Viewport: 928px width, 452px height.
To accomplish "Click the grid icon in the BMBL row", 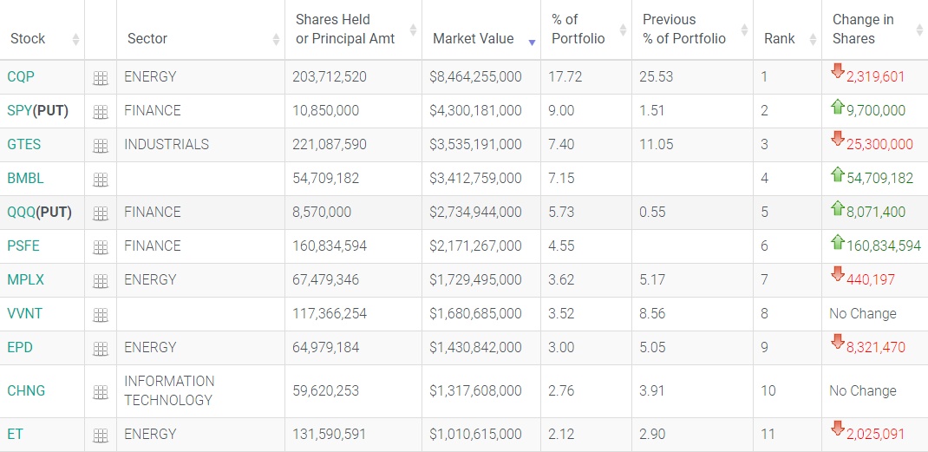I will tap(101, 180).
